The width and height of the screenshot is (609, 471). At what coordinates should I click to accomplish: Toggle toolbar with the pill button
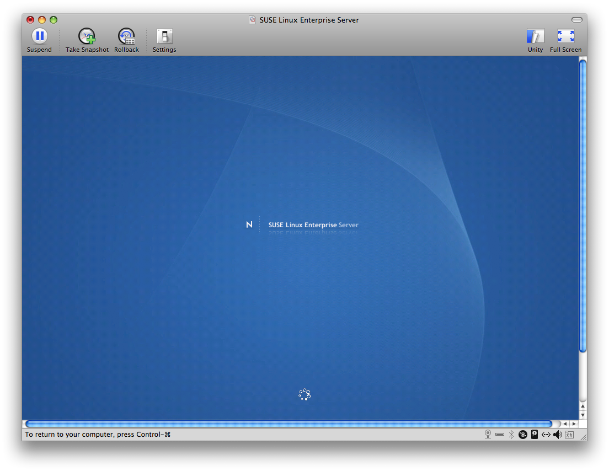pyautogui.click(x=577, y=20)
